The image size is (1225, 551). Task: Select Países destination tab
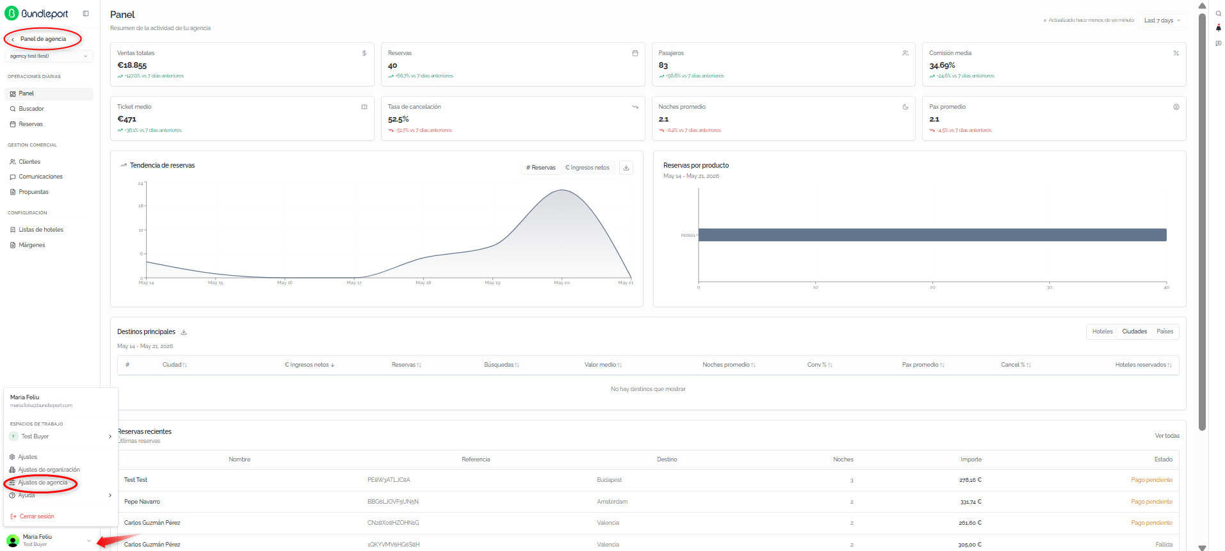click(1164, 331)
